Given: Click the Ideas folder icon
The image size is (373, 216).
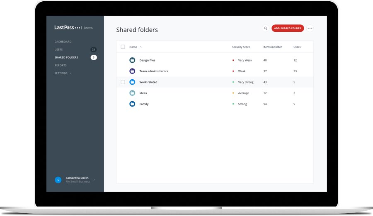Looking at the screenshot, I should tap(132, 93).
